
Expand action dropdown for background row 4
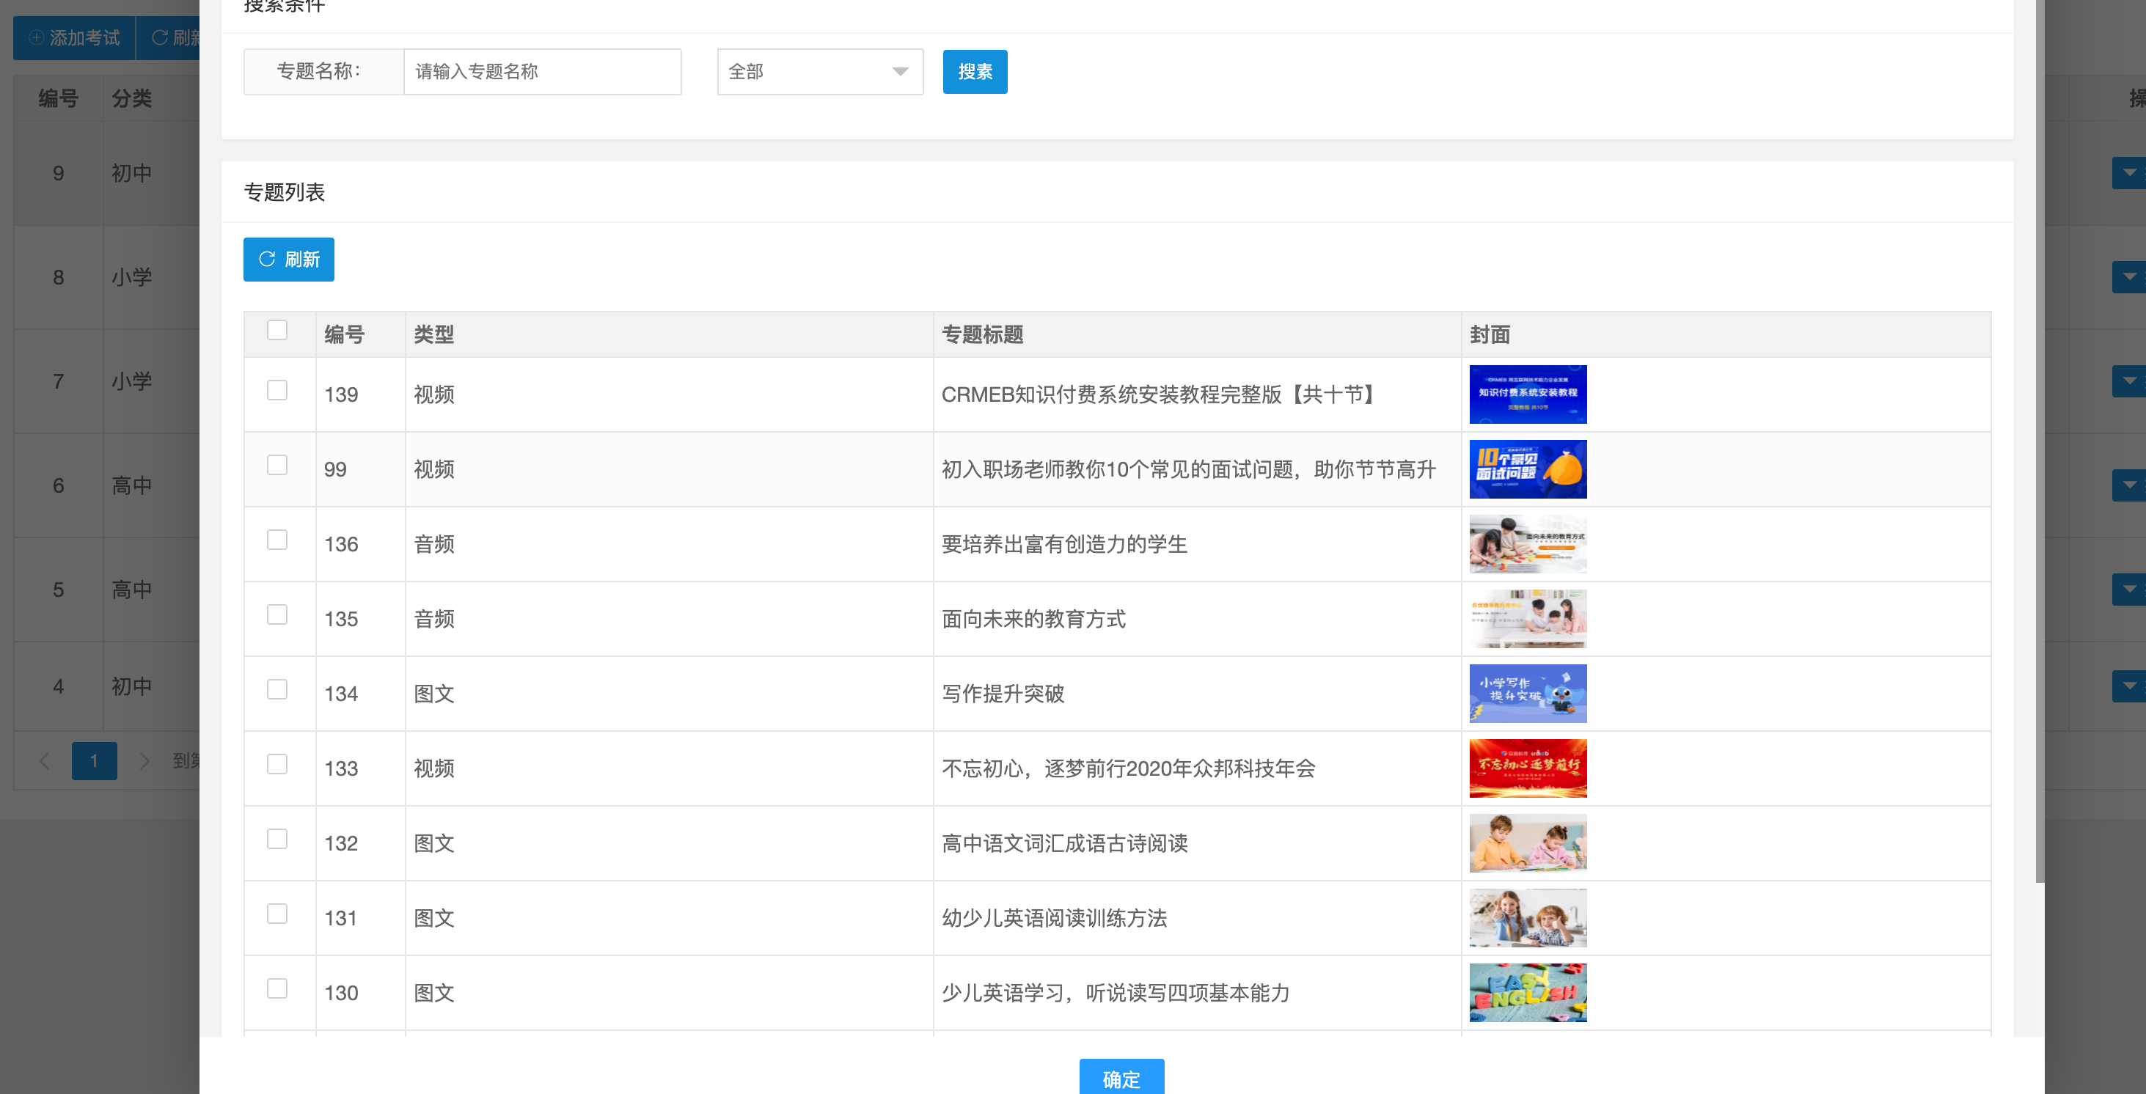[2128, 687]
